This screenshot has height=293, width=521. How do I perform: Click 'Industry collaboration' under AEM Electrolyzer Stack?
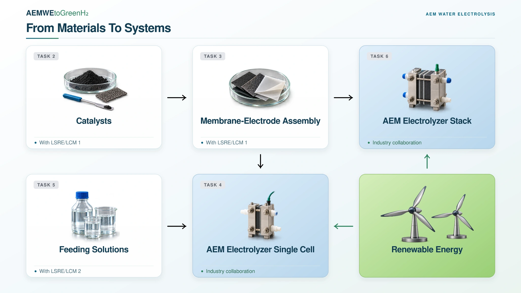397,143
